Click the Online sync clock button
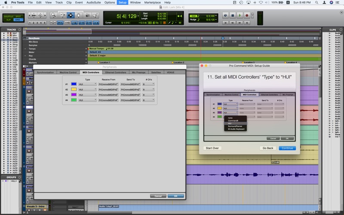 pos(225,15)
